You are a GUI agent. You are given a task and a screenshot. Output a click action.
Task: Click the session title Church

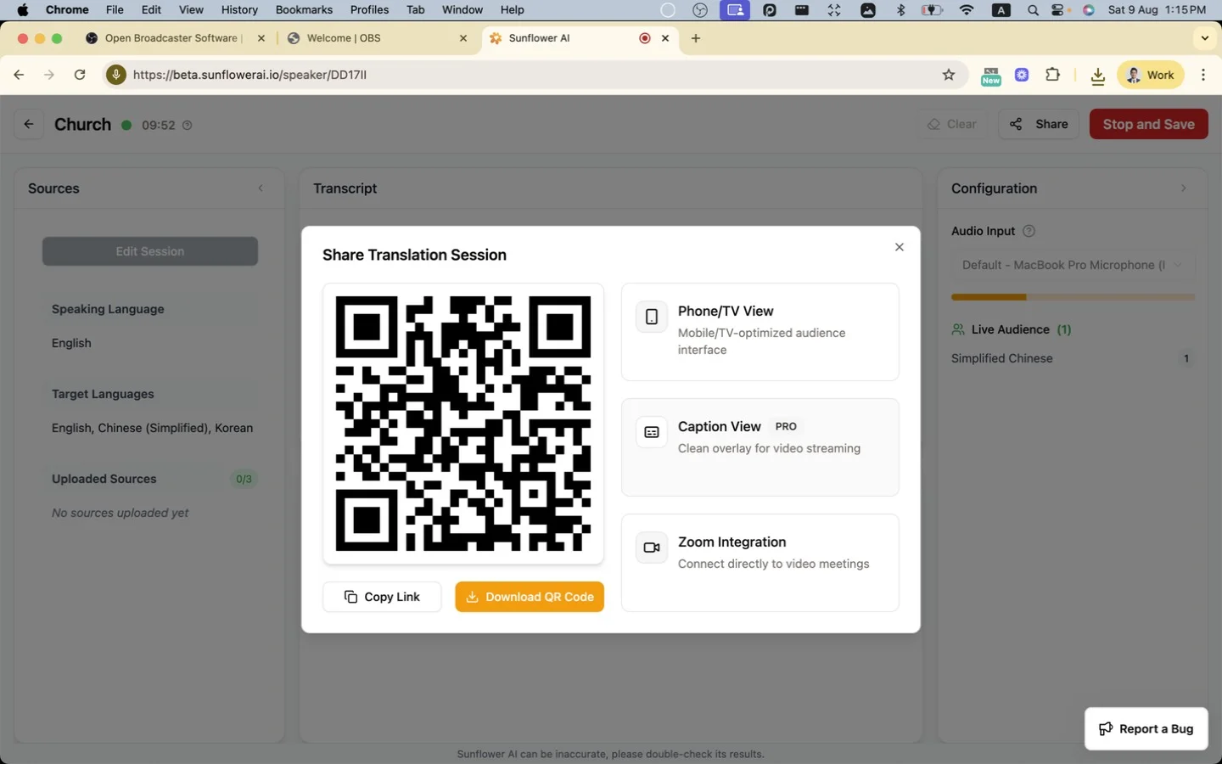82,124
